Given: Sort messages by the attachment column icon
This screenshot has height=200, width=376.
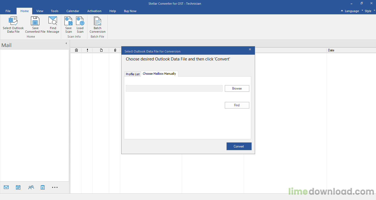Looking at the screenshot, I should click(115, 50).
